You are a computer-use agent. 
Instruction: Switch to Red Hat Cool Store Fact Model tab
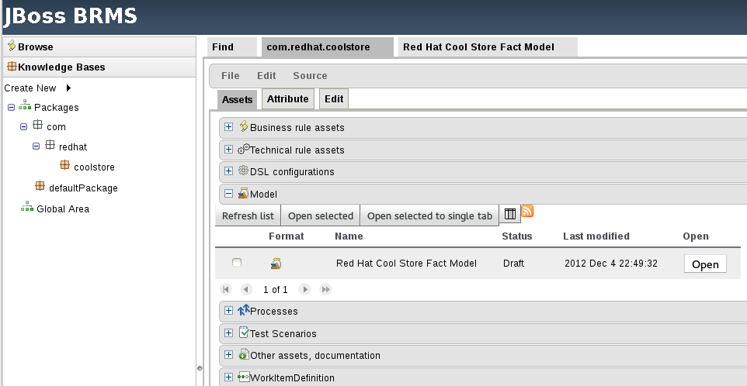pos(488,47)
